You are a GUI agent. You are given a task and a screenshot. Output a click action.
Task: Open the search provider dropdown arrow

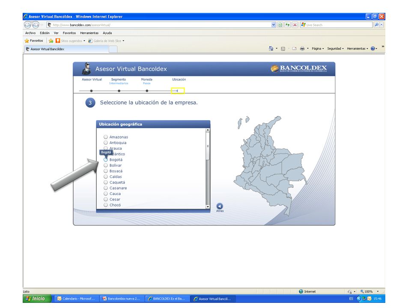point(381,25)
